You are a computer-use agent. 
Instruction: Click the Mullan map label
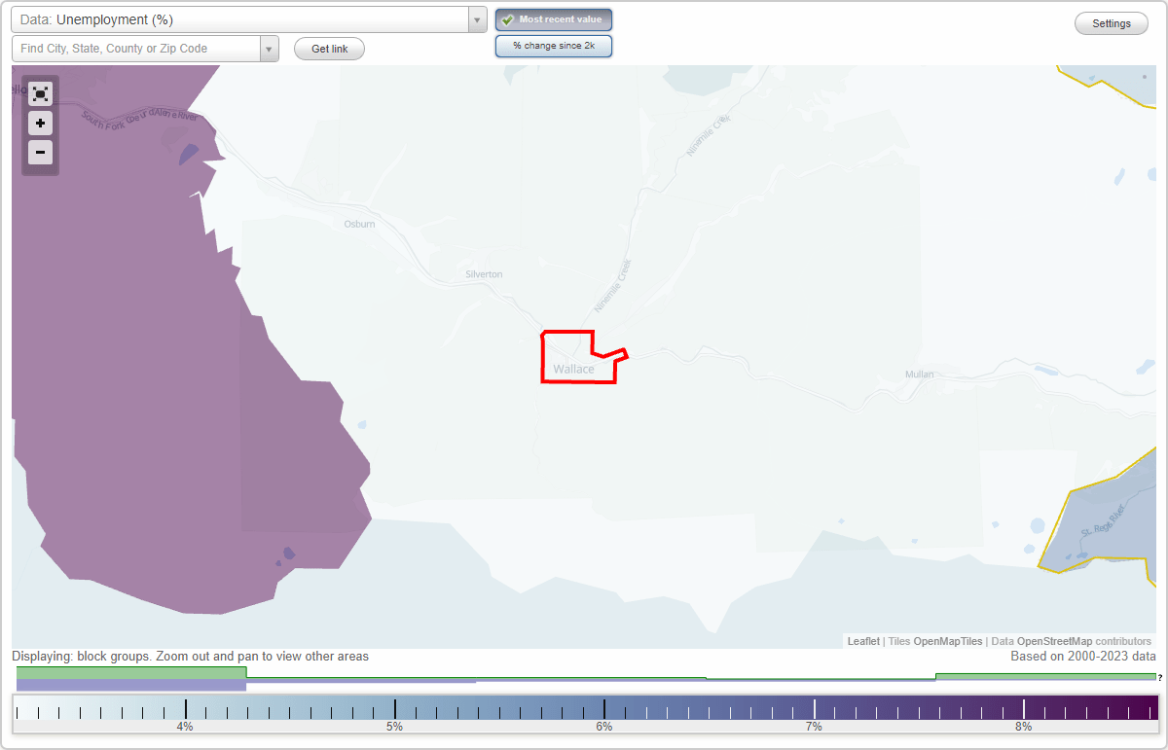919,374
